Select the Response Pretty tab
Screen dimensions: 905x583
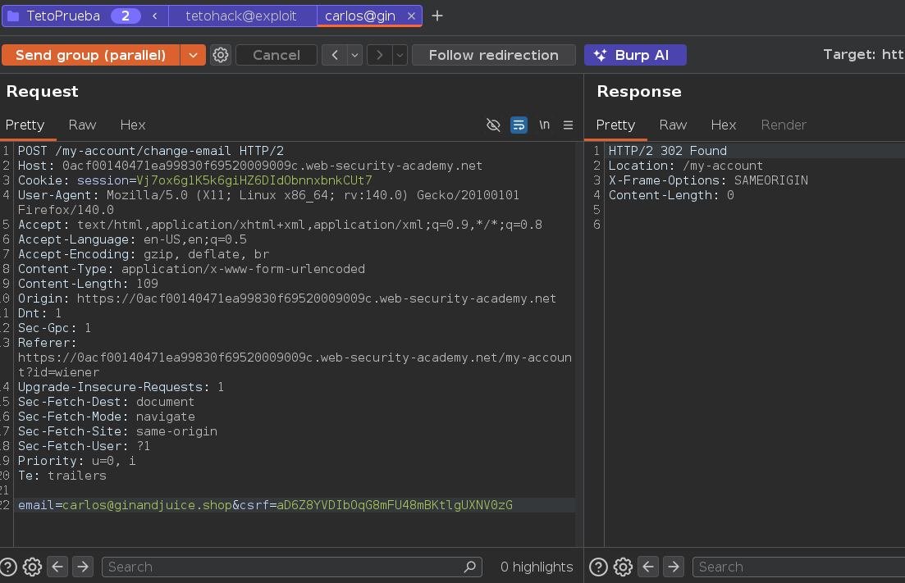click(x=615, y=125)
